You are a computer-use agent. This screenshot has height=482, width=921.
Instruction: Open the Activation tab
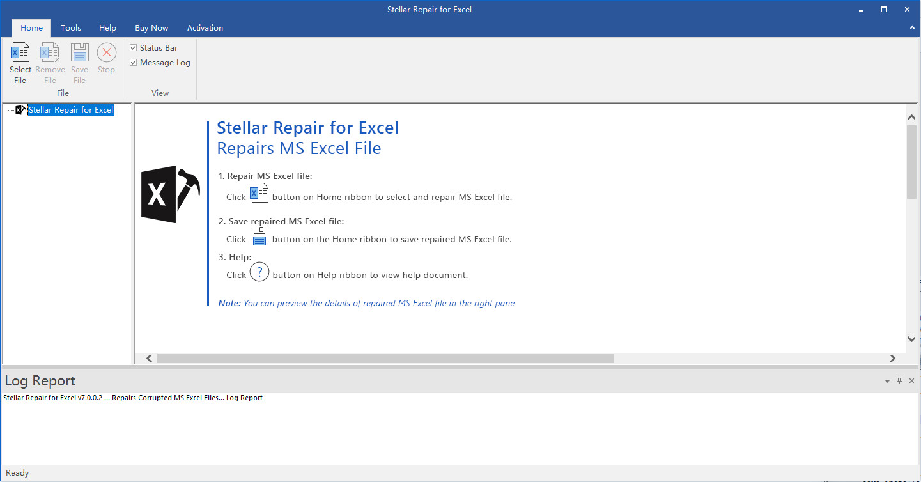click(x=205, y=28)
